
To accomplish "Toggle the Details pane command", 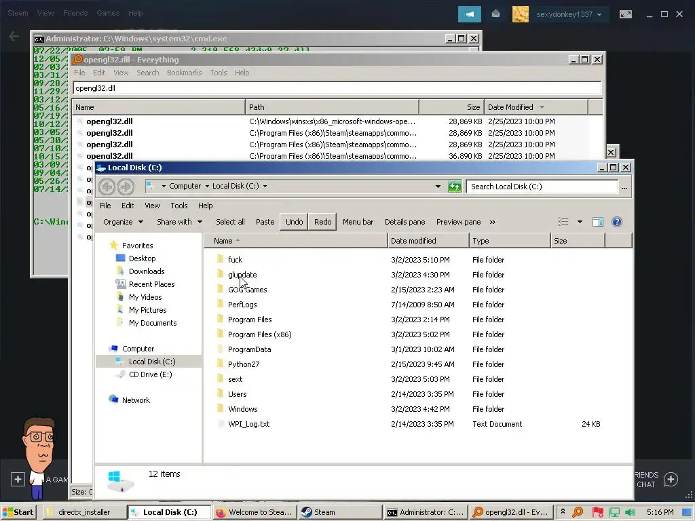I will pos(405,222).
